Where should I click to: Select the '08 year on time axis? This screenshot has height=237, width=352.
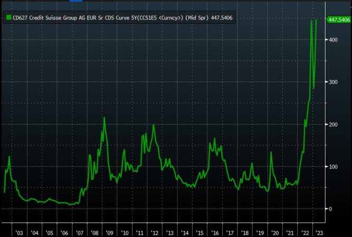(x=95, y=232)
